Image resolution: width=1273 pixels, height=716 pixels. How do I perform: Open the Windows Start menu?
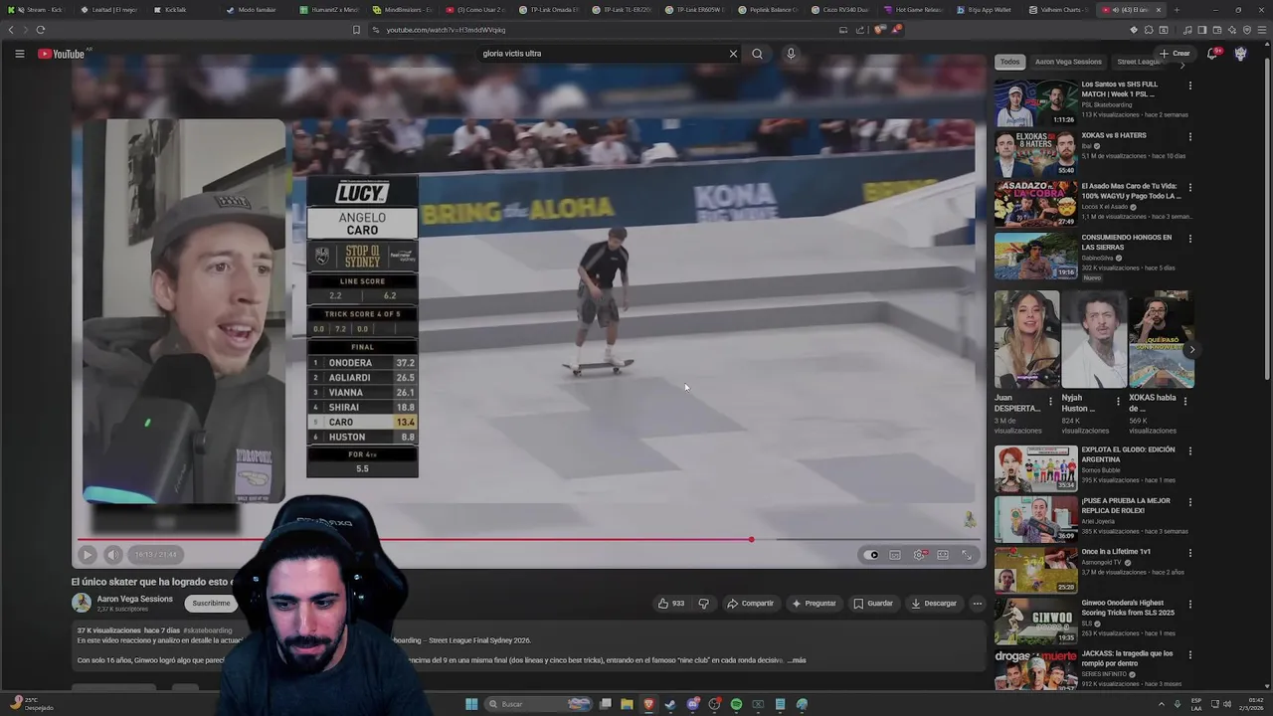coord(471,704)
